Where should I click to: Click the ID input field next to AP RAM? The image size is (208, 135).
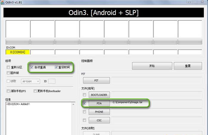pos(52,81)
